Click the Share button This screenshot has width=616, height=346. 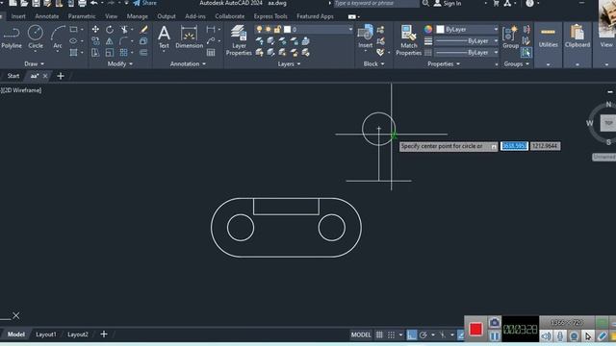(144, 3)
